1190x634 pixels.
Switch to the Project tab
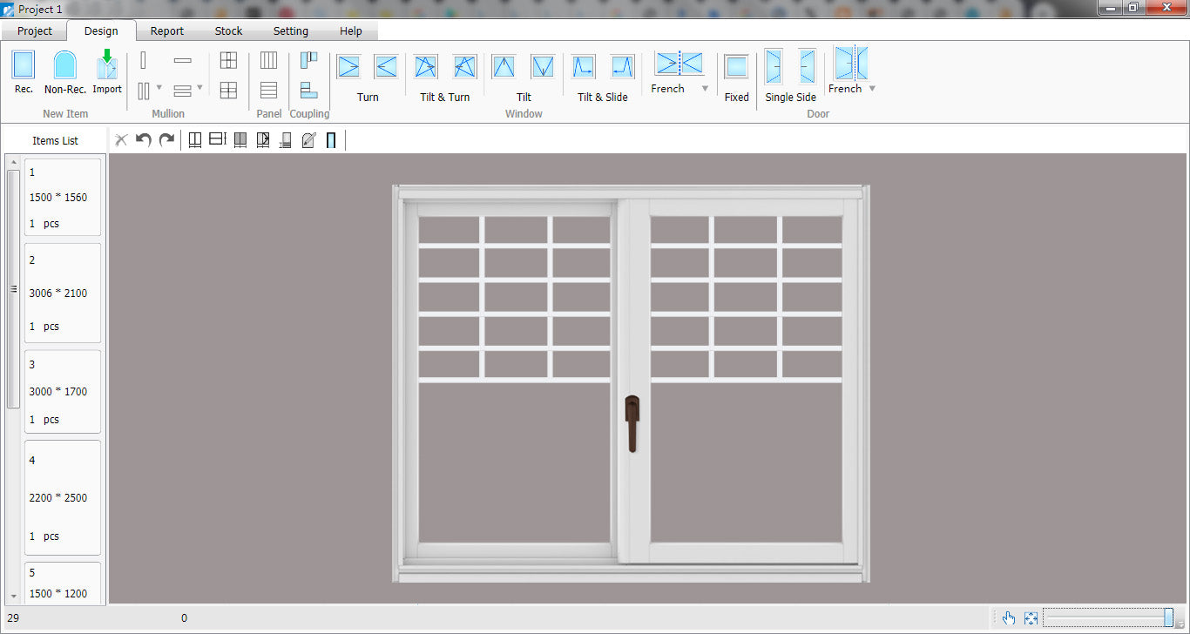pyautogui.click(x=35, y=30)
